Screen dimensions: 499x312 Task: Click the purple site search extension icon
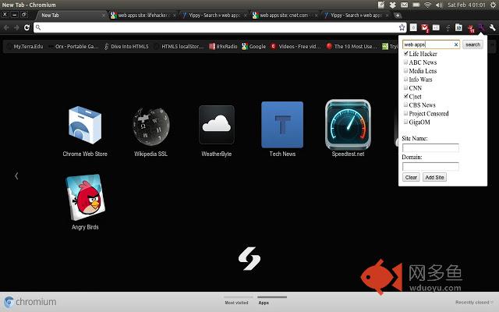(x=481, y=28)
